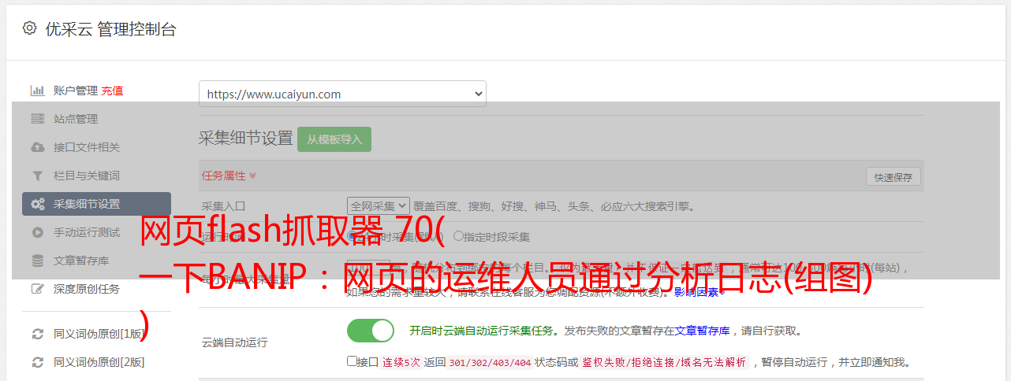Image resolution: width=1011 pixels, height=381 pixels.
Task: Click the 采集细节设置 page heading
Action: pyautogui.click(x=245, y=139)
